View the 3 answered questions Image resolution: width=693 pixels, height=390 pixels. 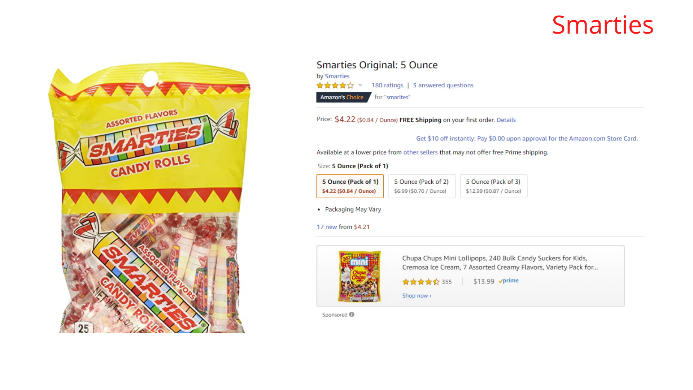pyautogui.click(x=443, y=85)
